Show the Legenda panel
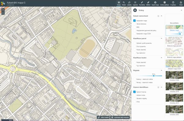Screen dimensions: 184x121 tap(135, 3)
